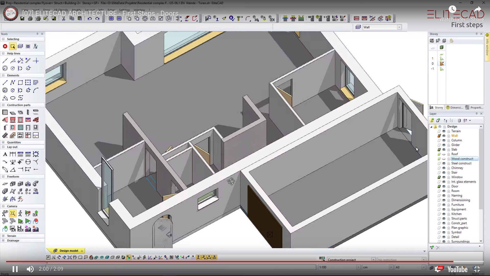490x276 pixels.
Task: Collapse the Help lines section
Action: pyautogui.click(x=3, y=53)
